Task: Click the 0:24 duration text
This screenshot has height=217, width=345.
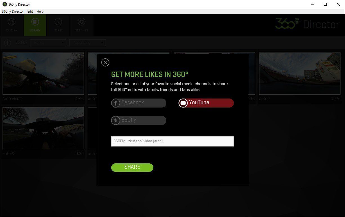Action: pos(336,99)
